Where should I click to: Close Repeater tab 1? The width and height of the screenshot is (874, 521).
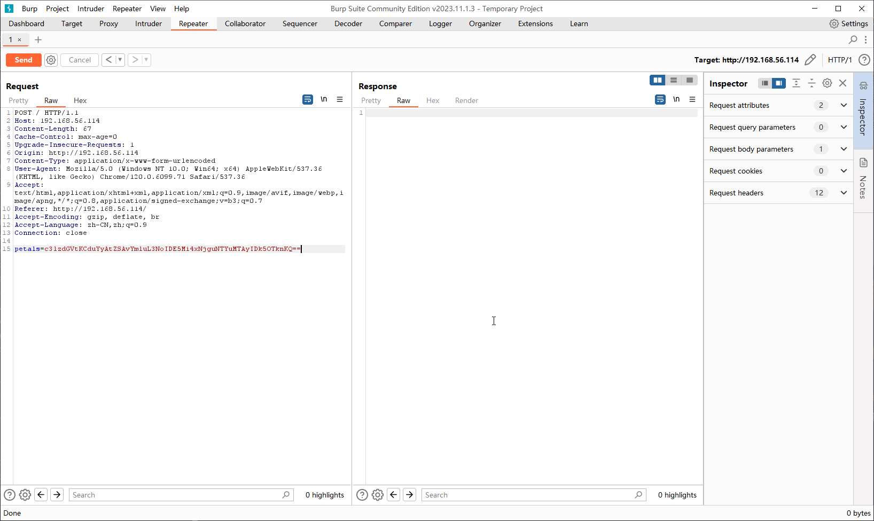point(20,40)
